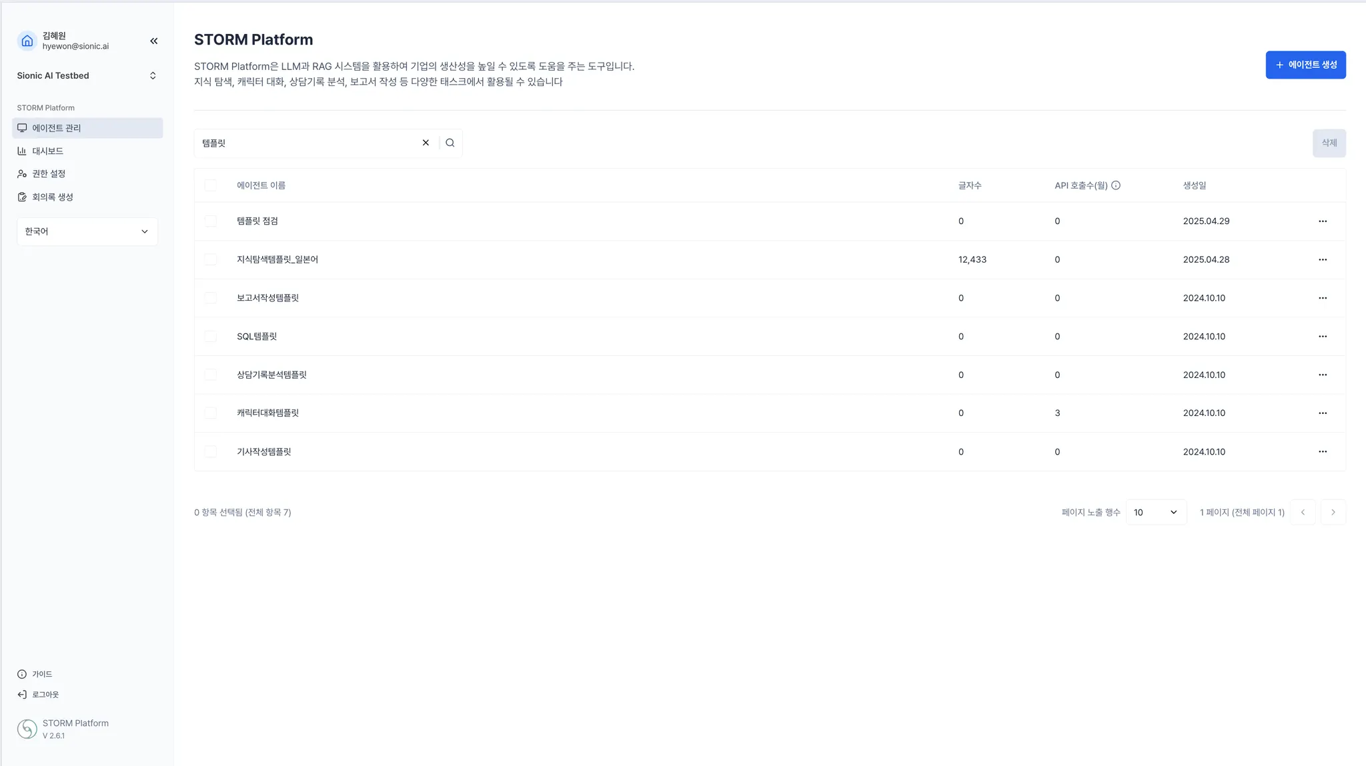Check the 보고서작성템플릿 row checkbox

[211, 298]
